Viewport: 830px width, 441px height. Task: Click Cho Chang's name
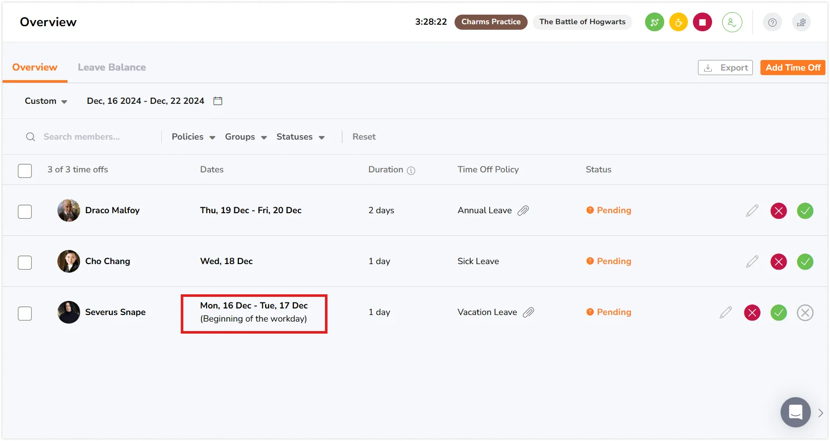coord(107,261)
